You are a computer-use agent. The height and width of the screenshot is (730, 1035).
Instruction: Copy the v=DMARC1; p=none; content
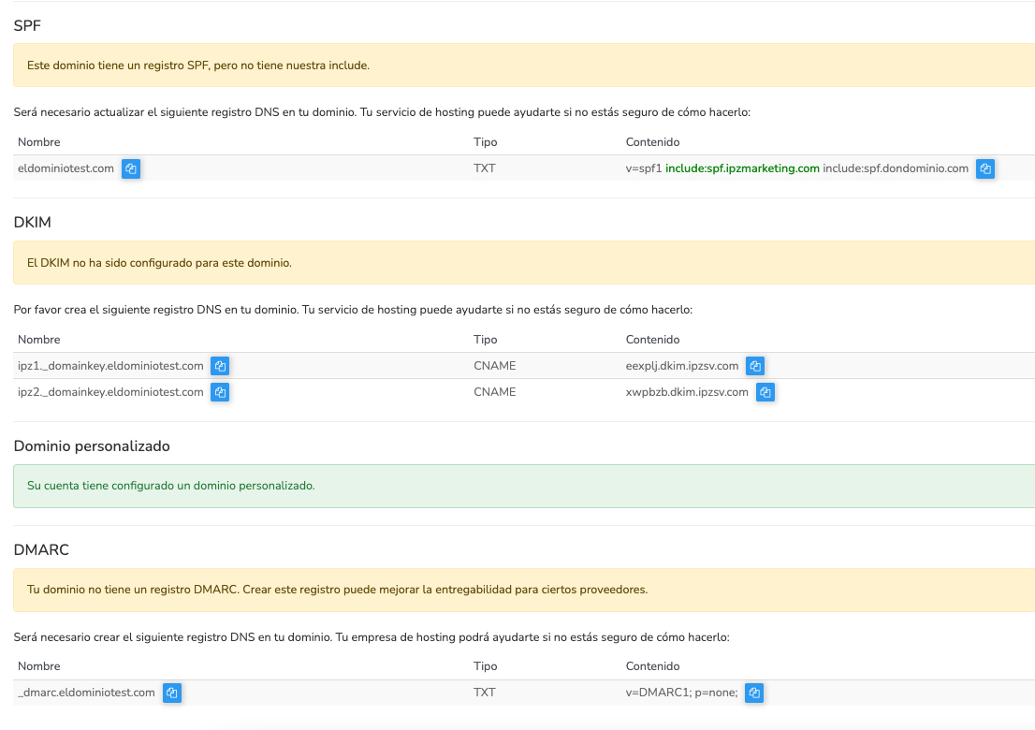coord(754,693)
